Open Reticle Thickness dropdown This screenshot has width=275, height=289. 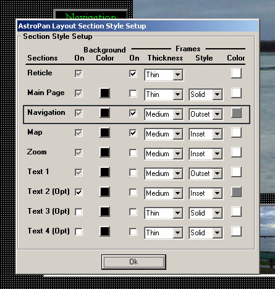[164, 75]
